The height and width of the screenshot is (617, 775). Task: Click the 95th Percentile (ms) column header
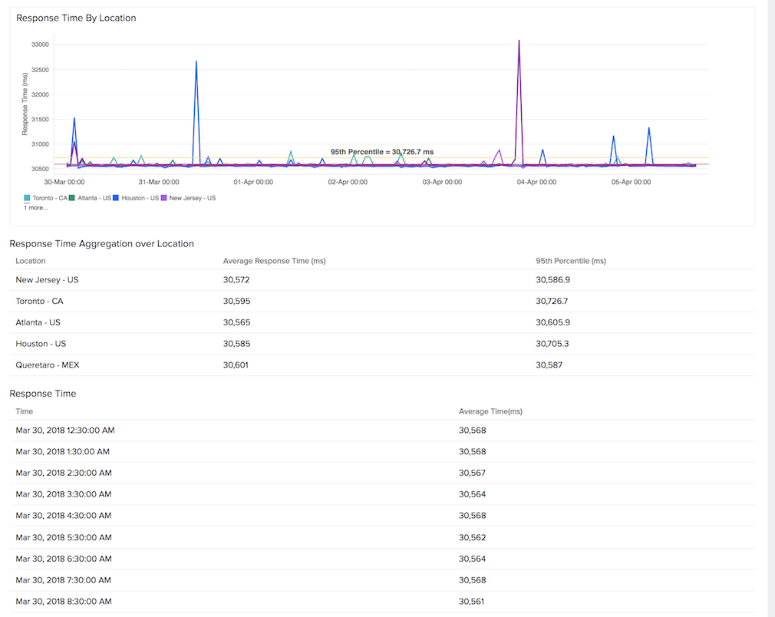(x=570, y=261)
